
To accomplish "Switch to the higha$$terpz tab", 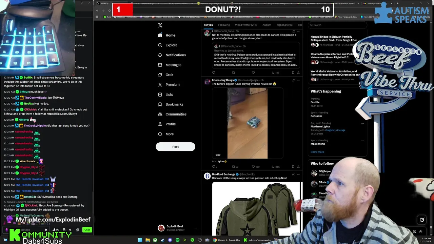I will pyautogui.click(x=284, y=25).
